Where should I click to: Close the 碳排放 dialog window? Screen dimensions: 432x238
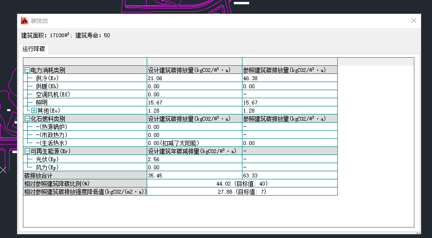pos(414,21)
